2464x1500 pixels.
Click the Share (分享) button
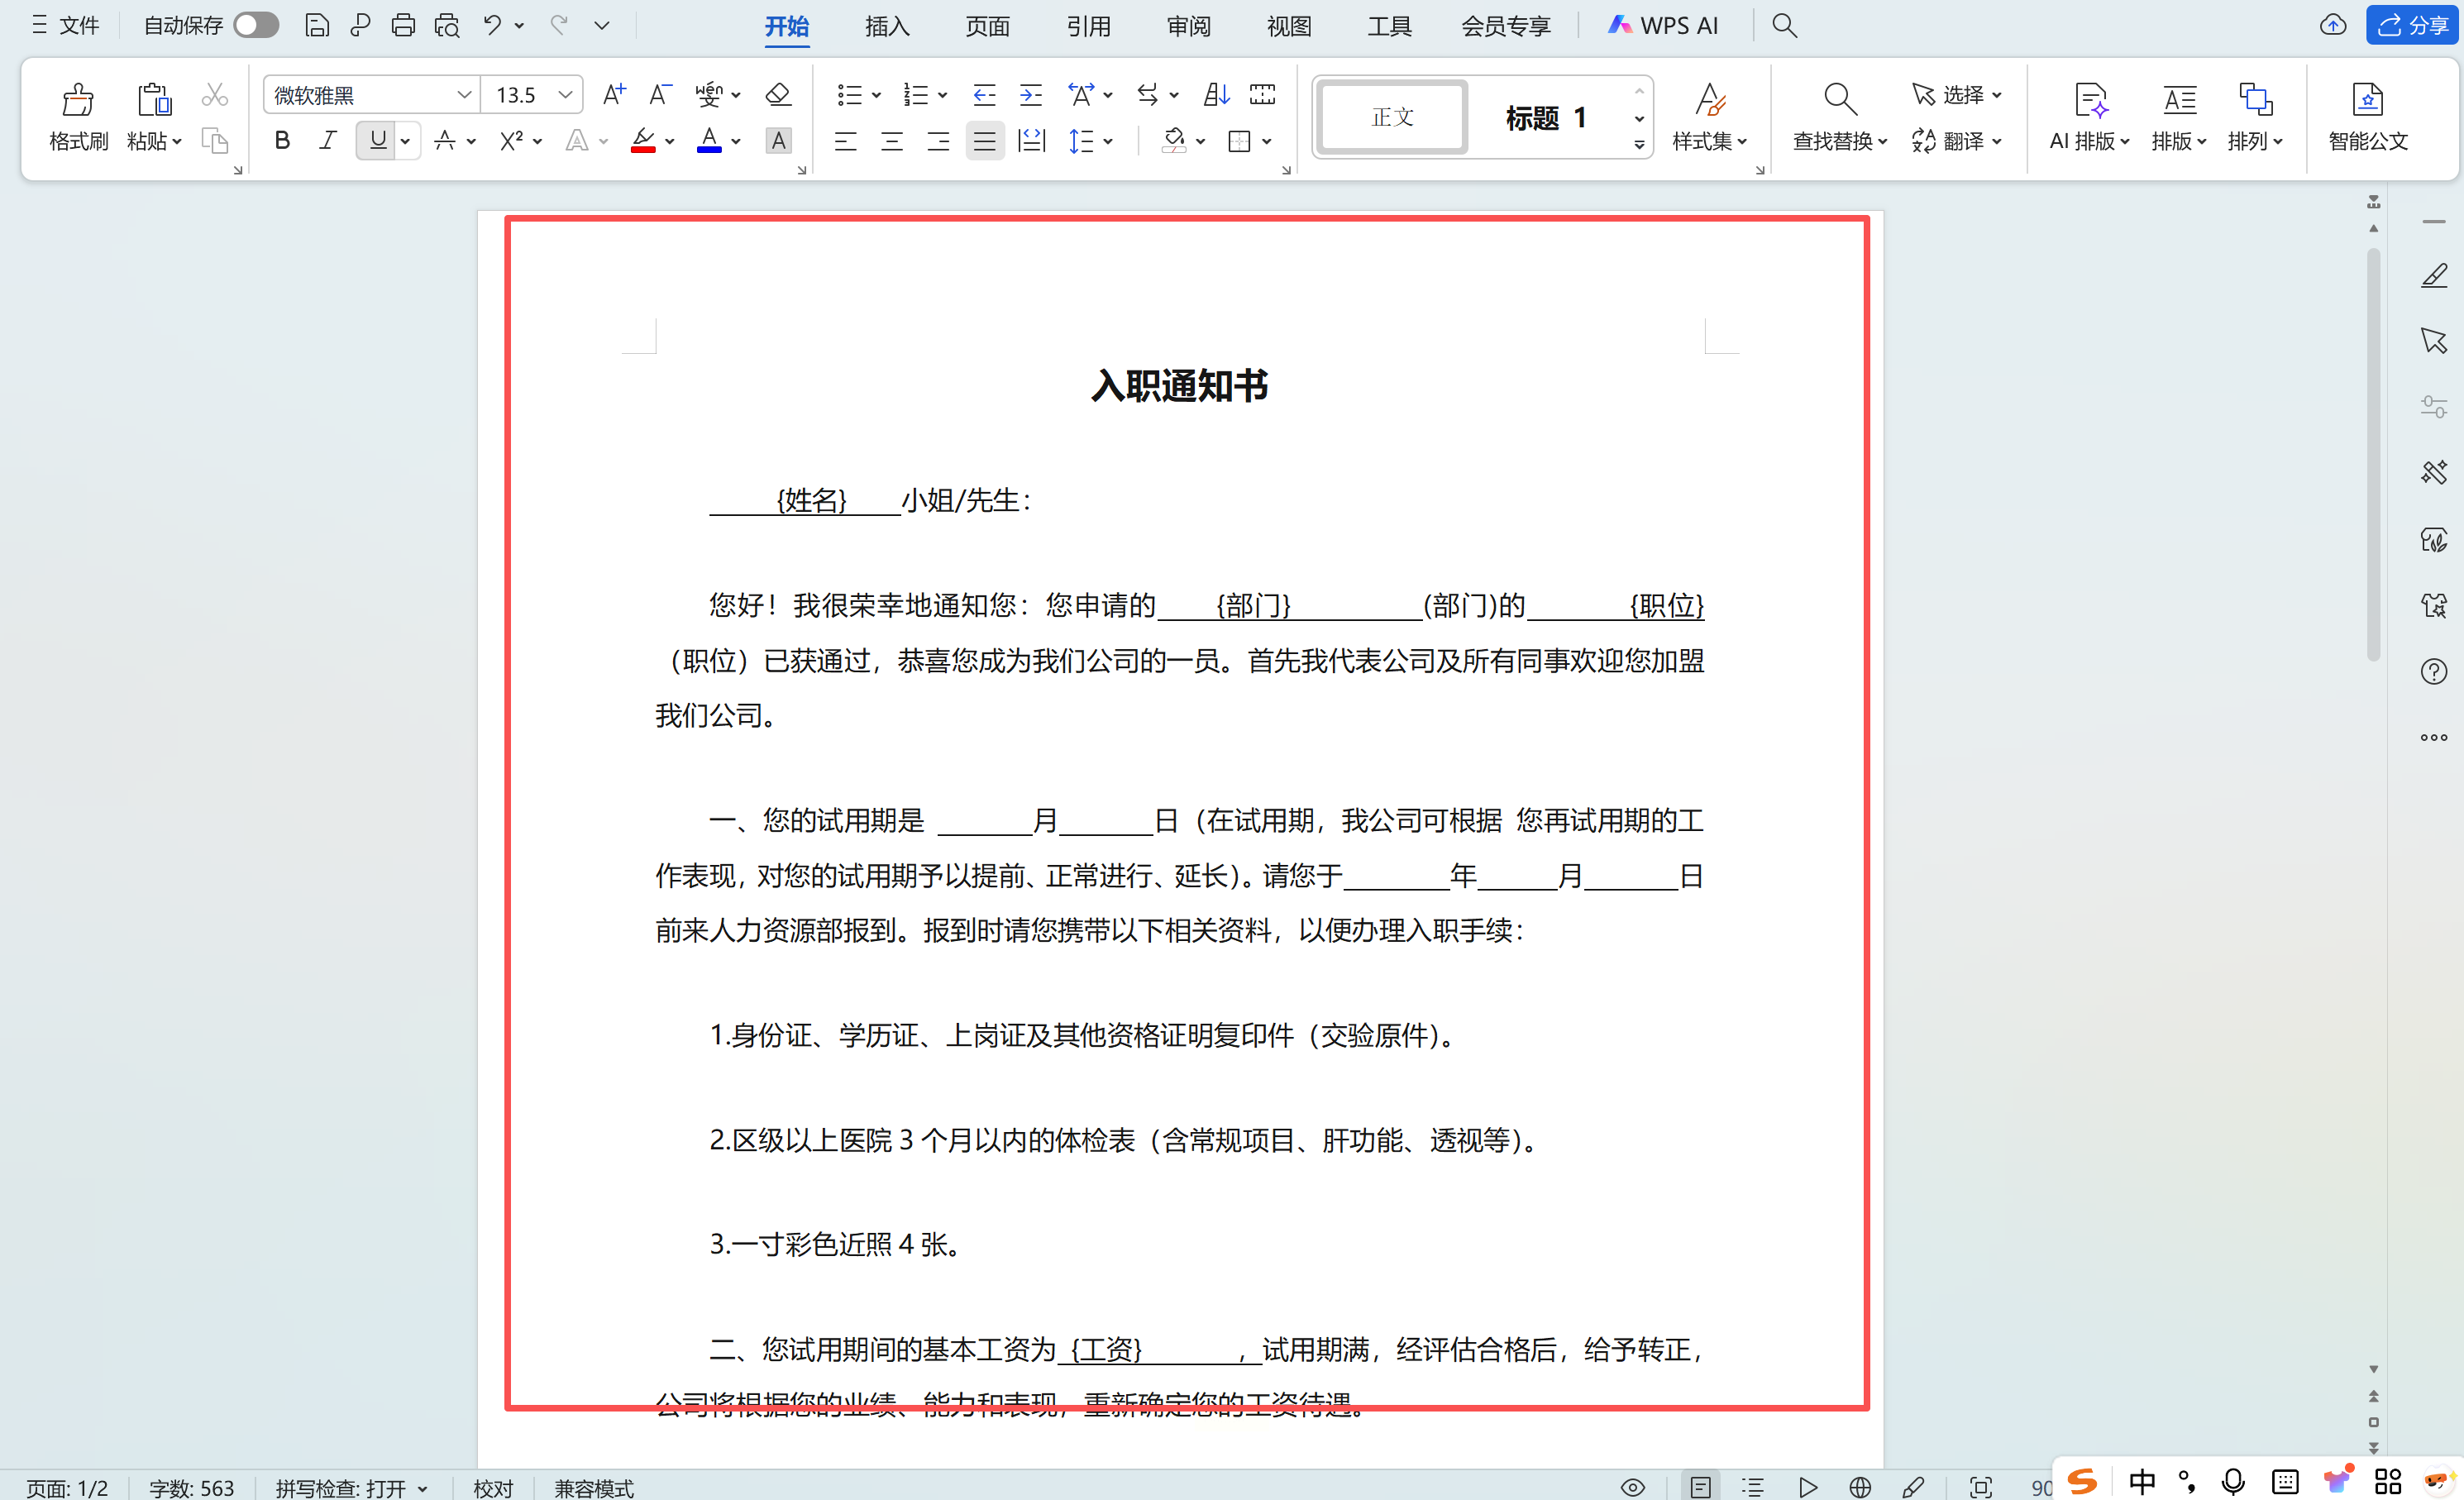[2412, 26]
